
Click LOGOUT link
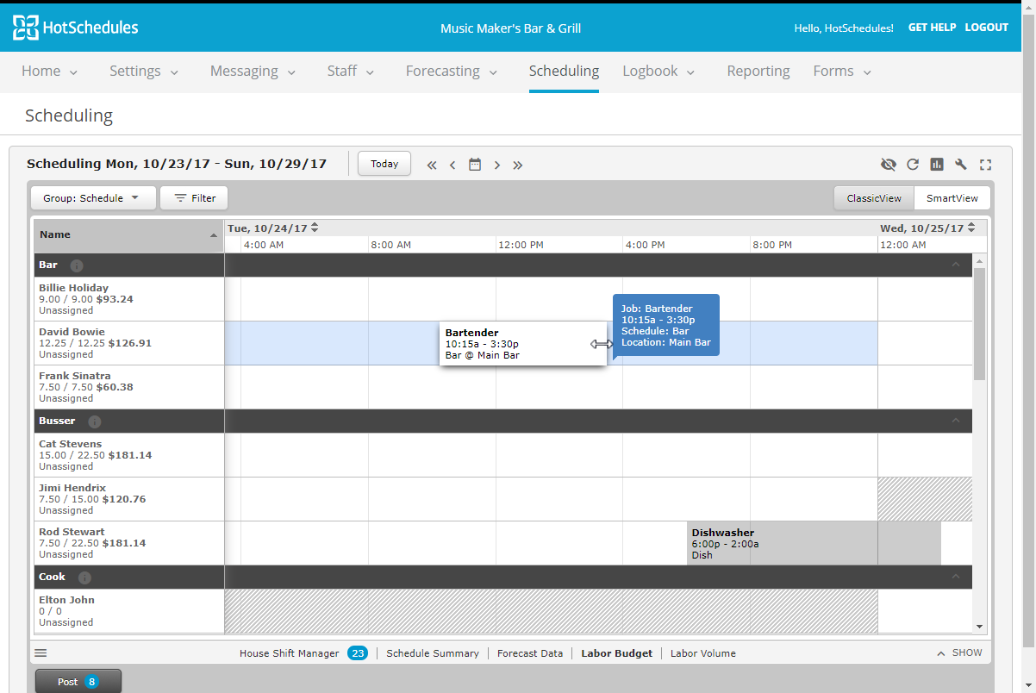987,28
